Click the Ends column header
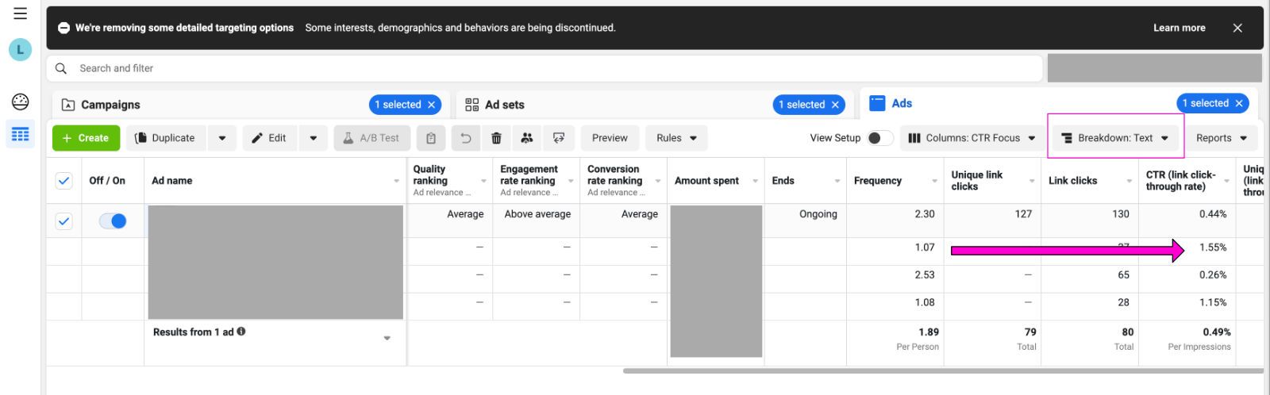 [805, 181]
